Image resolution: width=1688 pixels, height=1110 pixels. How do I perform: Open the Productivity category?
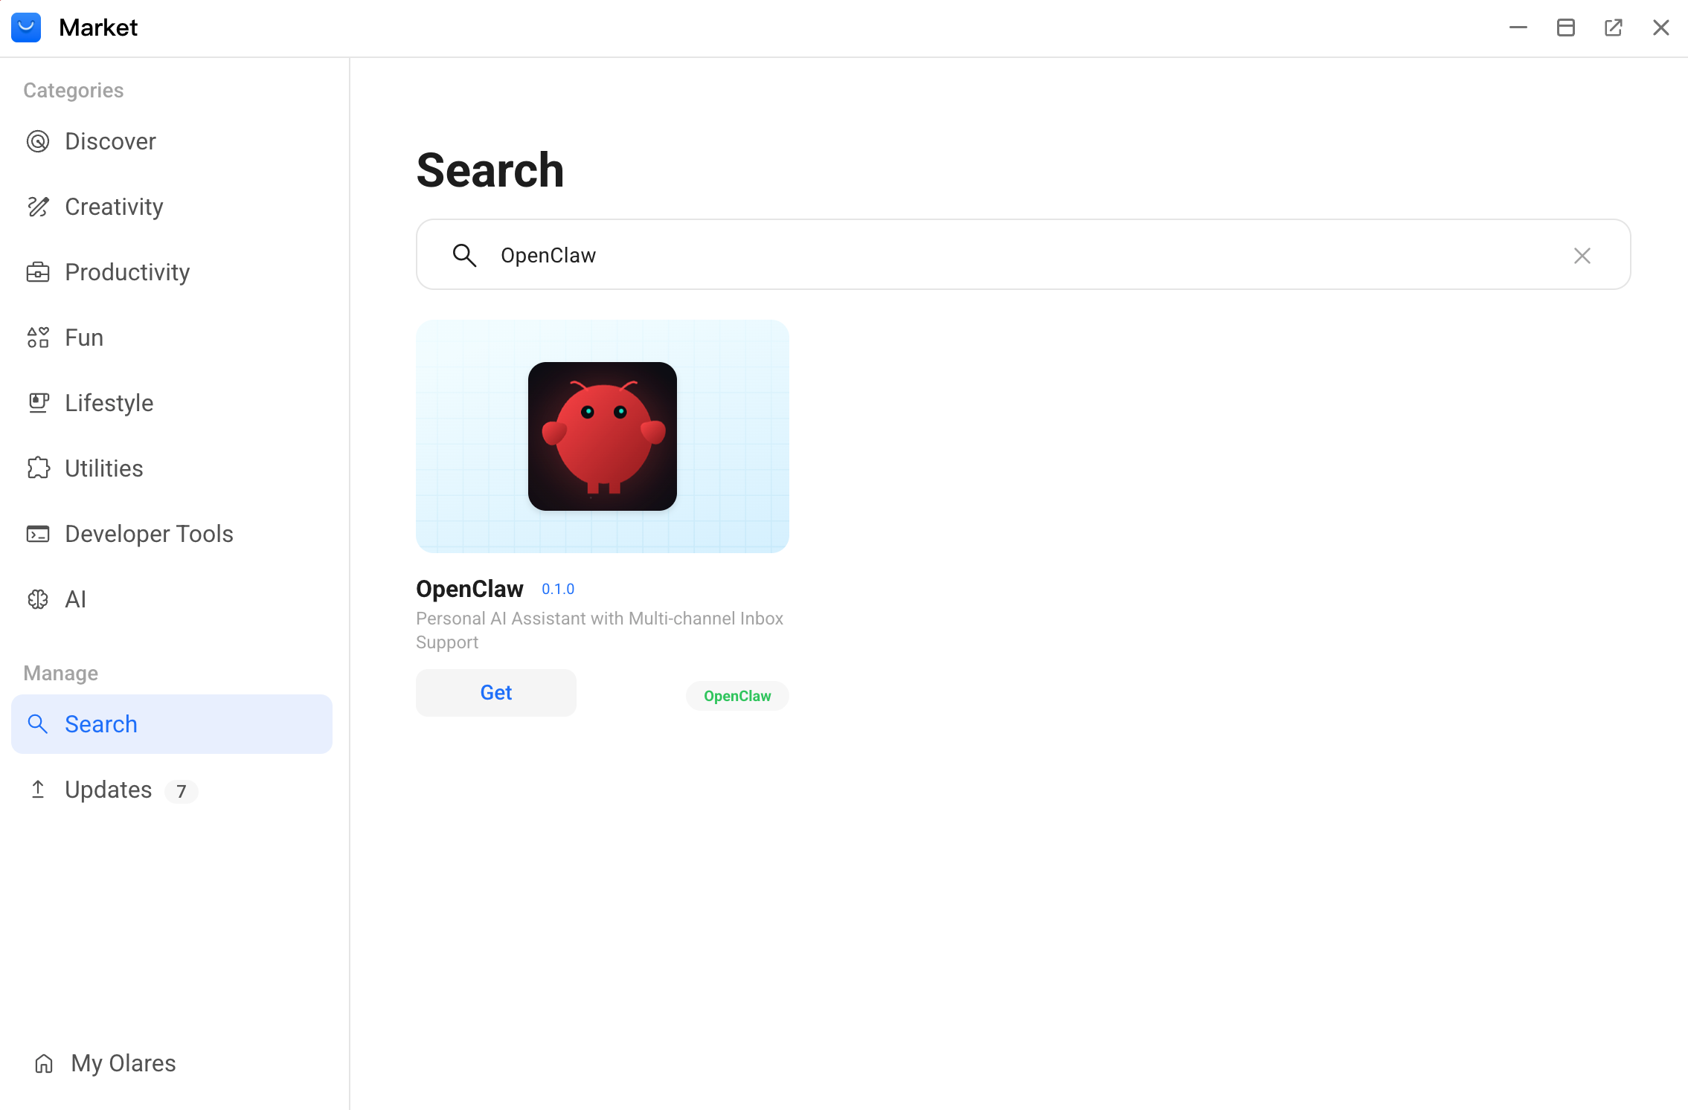[126, 272]
